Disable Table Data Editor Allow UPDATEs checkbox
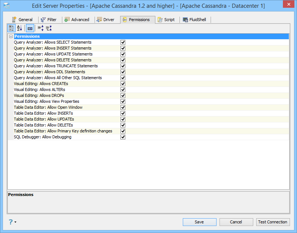The width and height of the screenshot is (297, 233). 123,119
